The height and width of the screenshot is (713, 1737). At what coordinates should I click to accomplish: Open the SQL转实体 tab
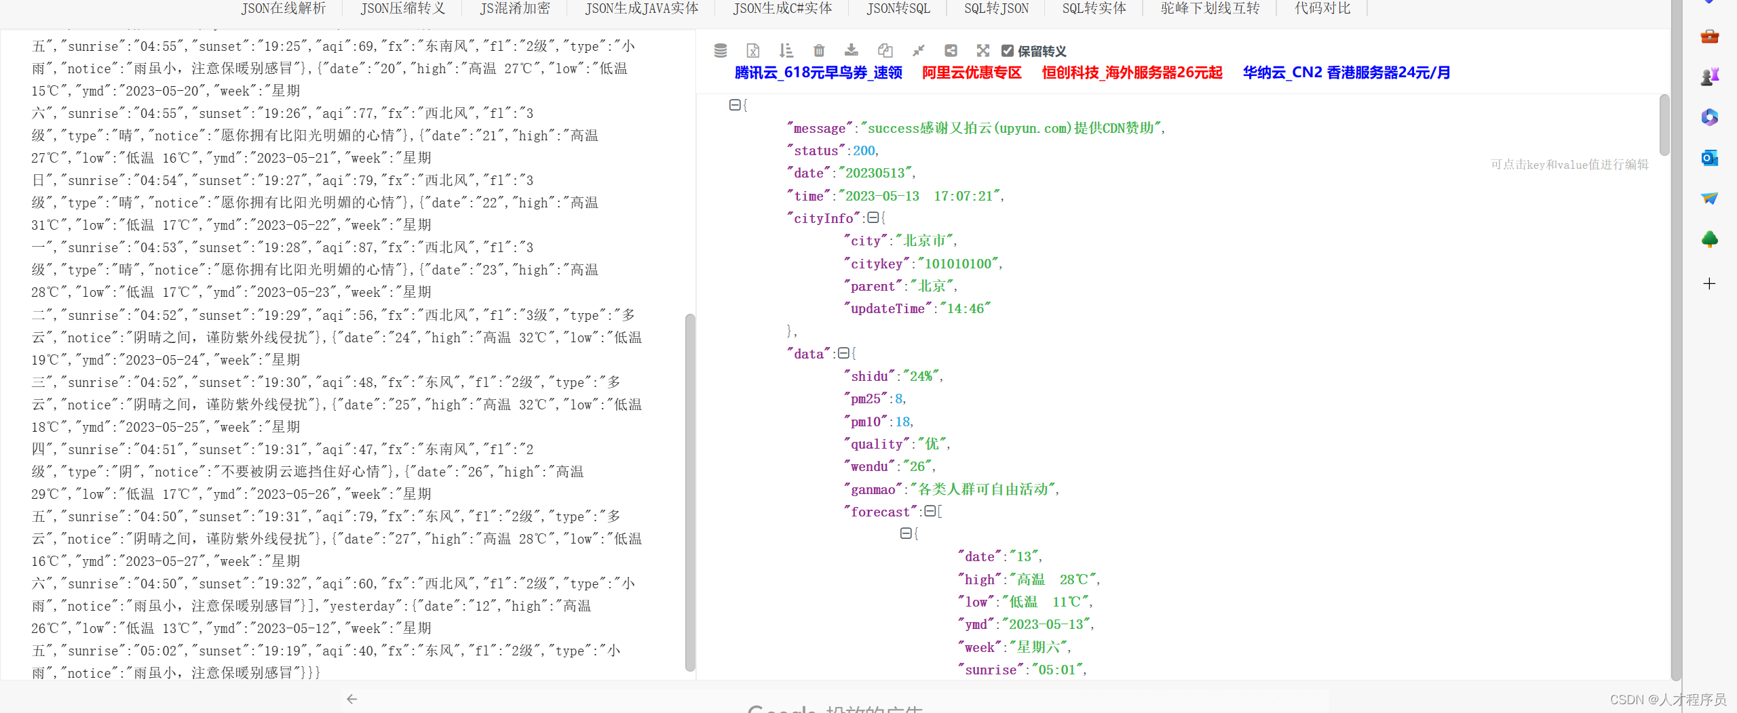[x=1094, y=8]
